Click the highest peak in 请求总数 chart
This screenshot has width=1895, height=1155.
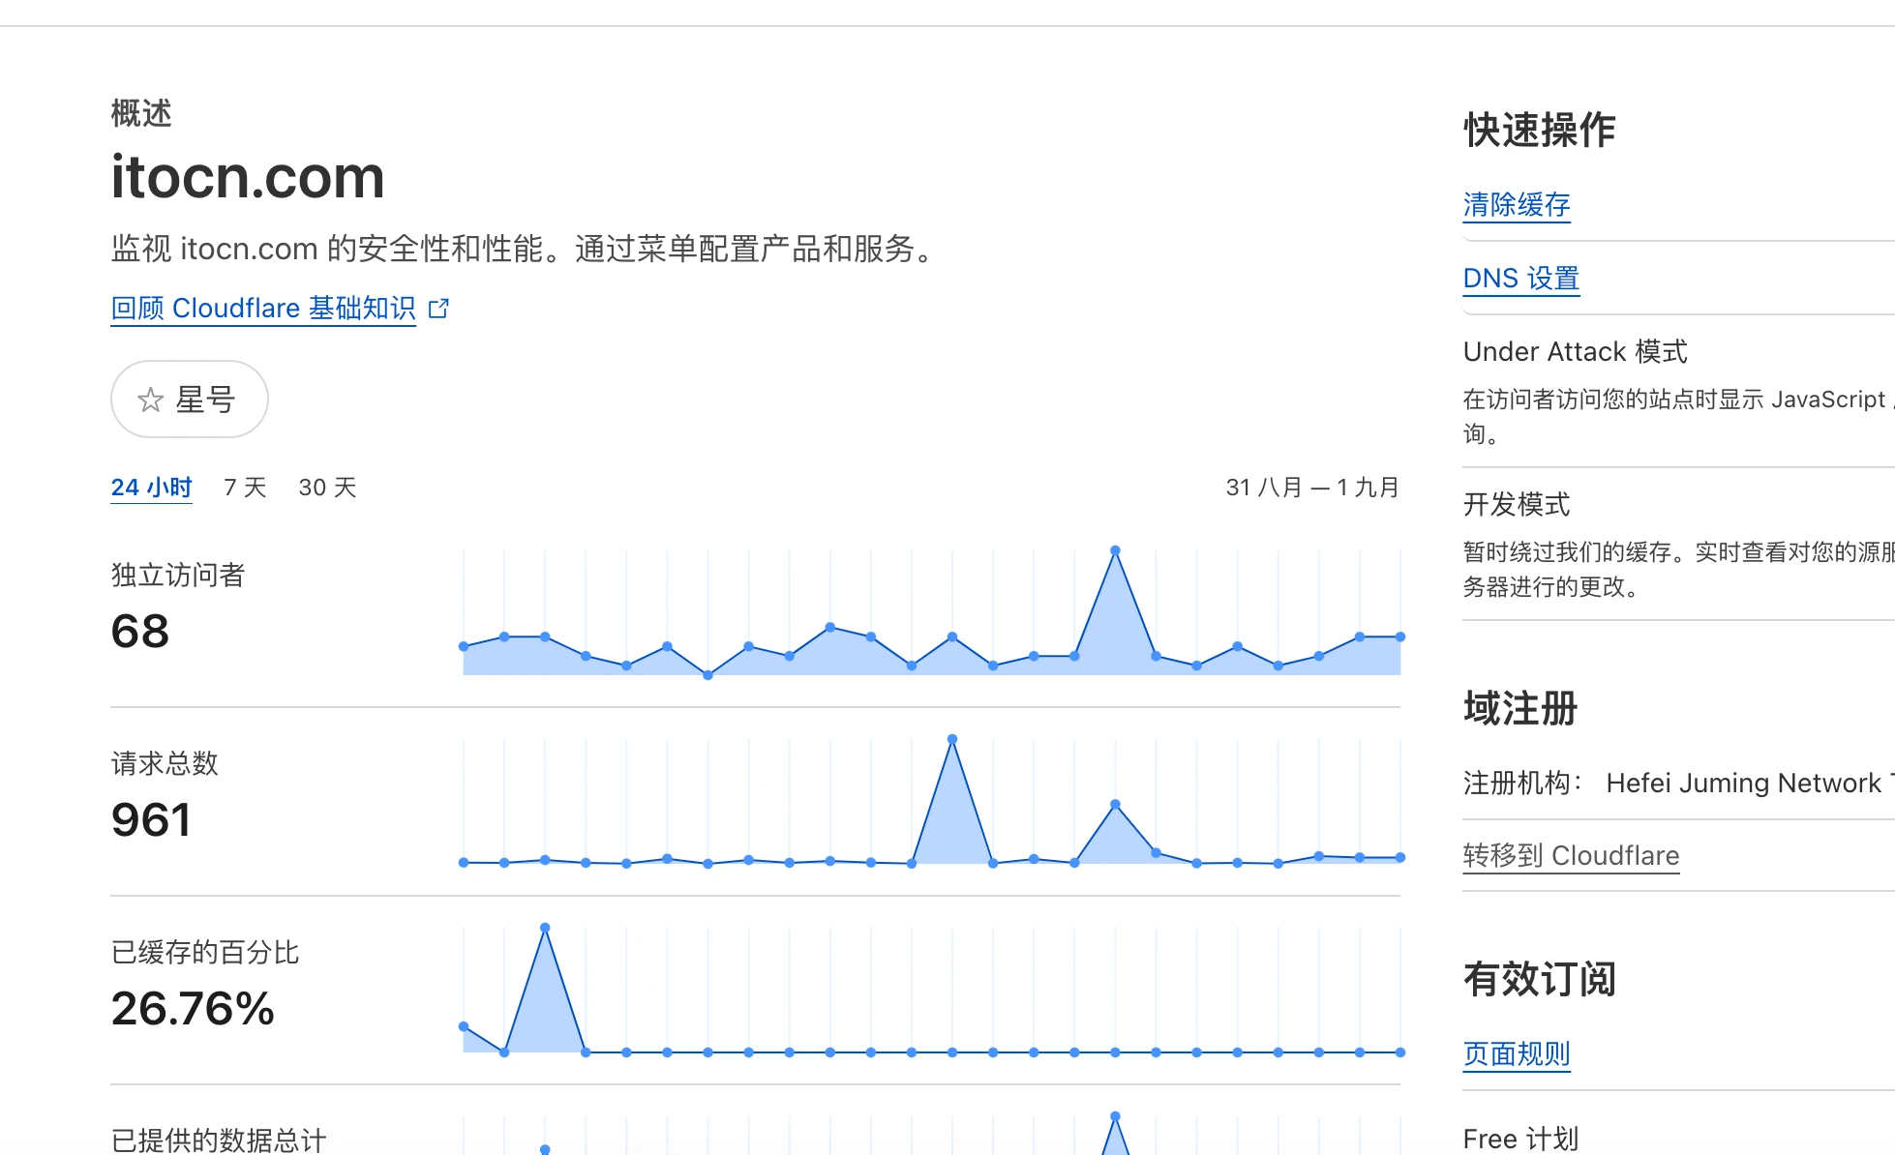pos(952,739)
